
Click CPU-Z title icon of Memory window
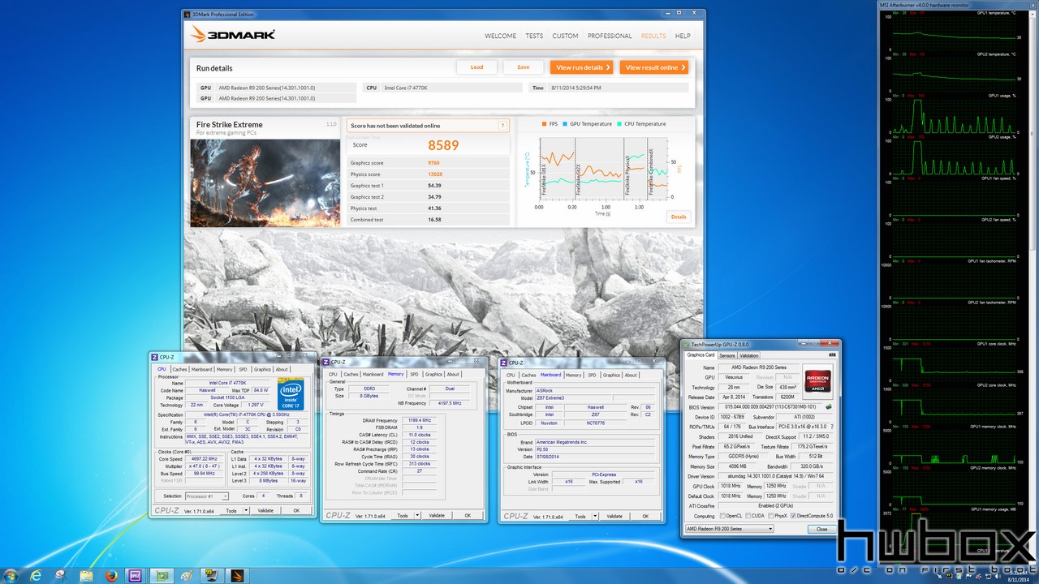[325, 362]
